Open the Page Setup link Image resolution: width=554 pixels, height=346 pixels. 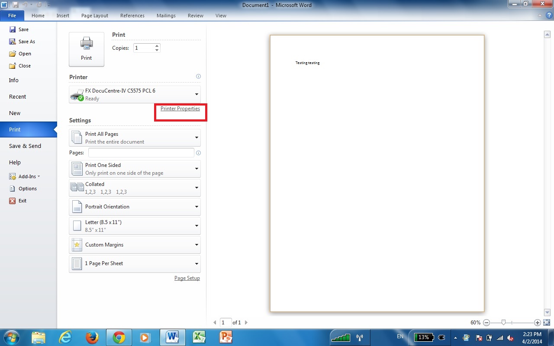coord(187,278)
